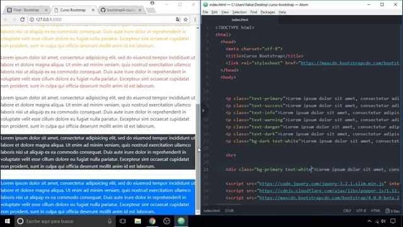Click the blue bg-primary paragraph in browser
Screen dimensions: 403x227
98,197
